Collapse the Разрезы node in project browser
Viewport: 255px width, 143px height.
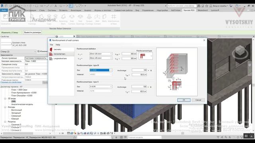5,122
